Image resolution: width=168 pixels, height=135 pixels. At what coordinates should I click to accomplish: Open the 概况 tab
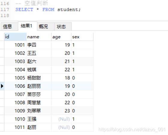46,26
